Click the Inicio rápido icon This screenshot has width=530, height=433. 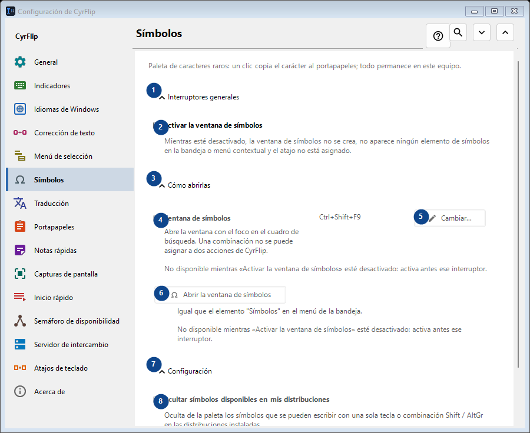pos(20,297)
